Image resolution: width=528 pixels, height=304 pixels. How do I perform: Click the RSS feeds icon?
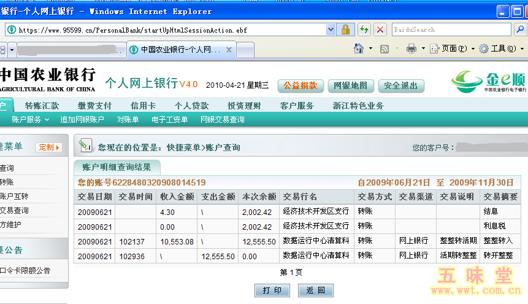pos(385,49)
